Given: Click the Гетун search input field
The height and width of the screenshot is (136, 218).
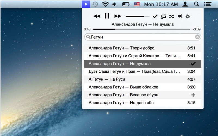Looking at the screenshot, I should [142, 37].
